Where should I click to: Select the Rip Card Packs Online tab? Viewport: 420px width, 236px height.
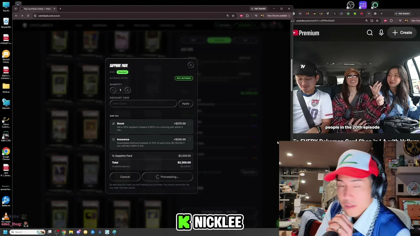pyautogui.click(x=37, y=9)
